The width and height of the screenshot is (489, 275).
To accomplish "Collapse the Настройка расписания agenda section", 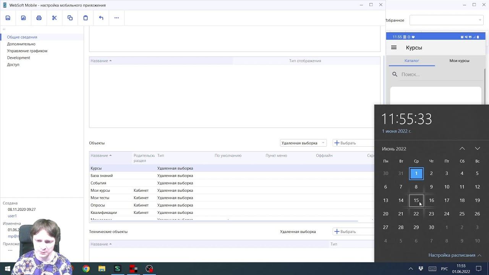I will [x=455, y=255].
